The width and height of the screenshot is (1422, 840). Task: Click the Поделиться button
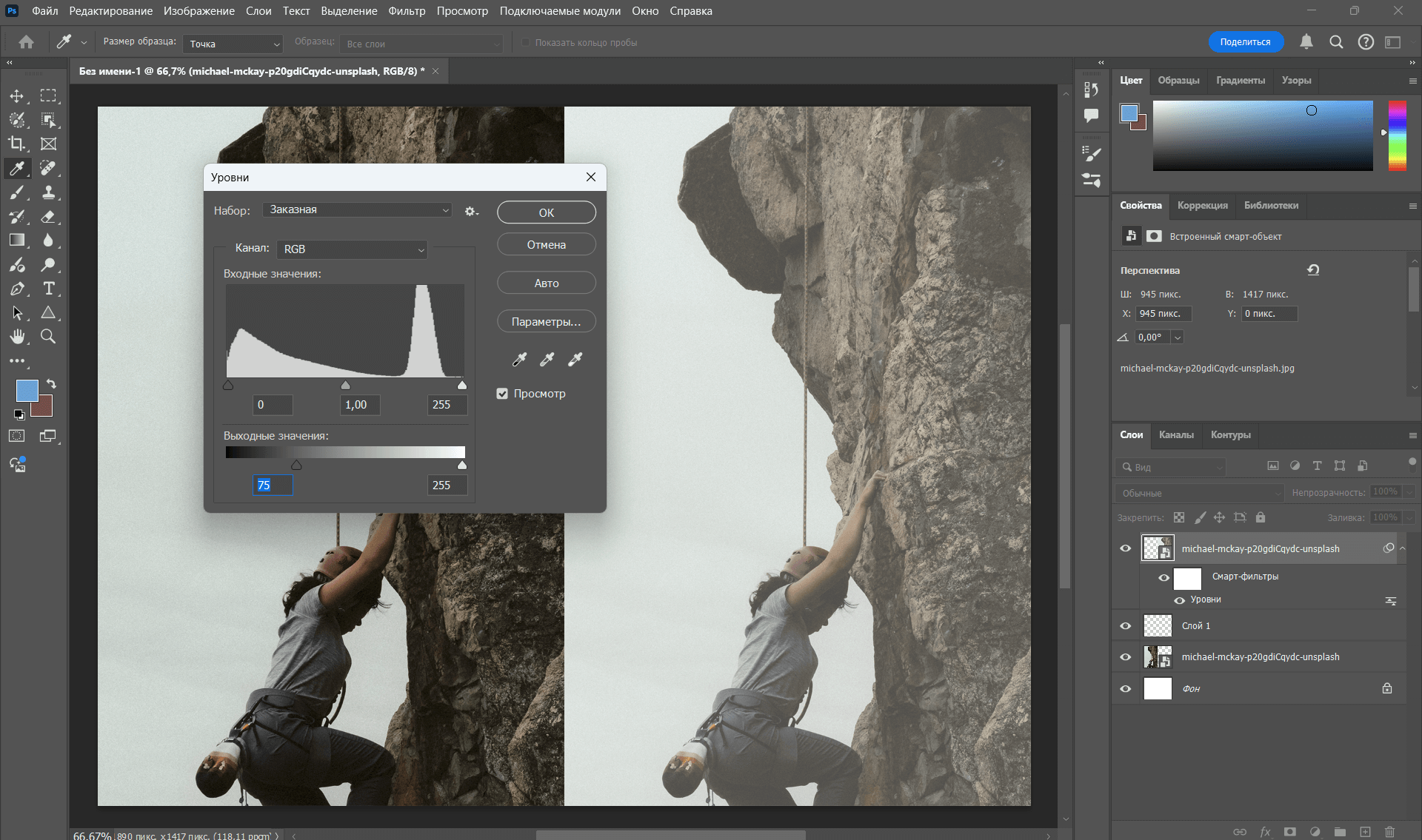1246,41
